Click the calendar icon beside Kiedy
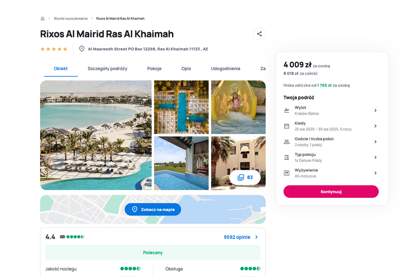Image resolution: width=401 pixels, height=277 pixels. 287,126
